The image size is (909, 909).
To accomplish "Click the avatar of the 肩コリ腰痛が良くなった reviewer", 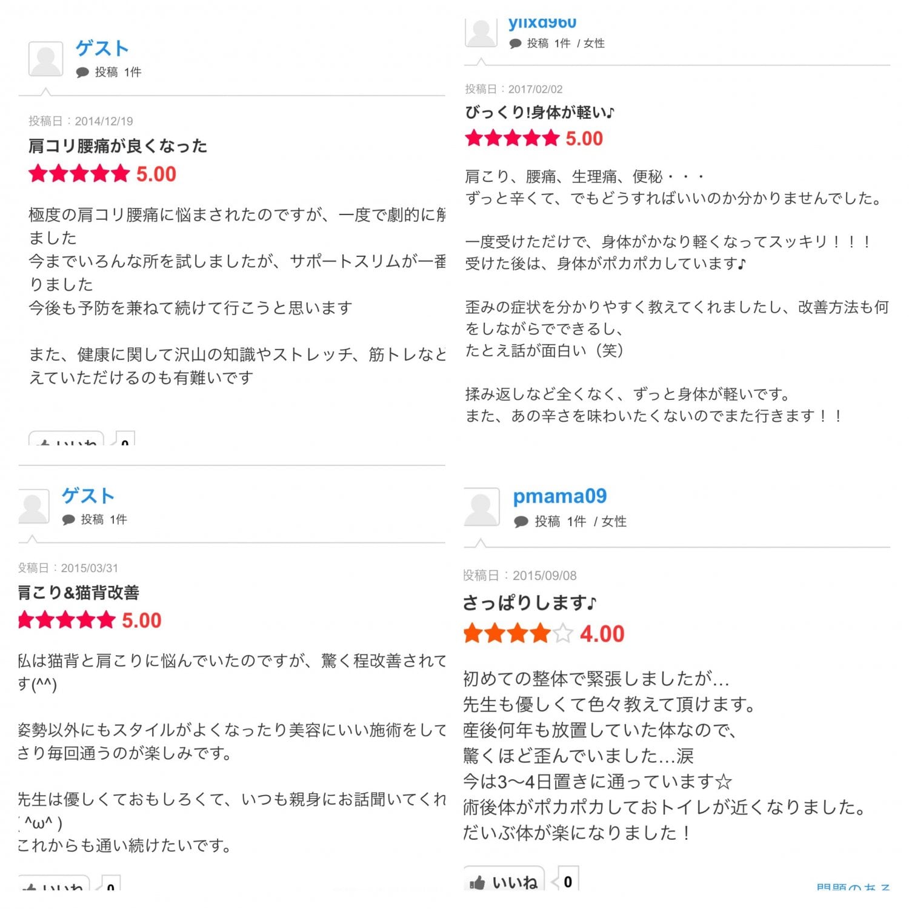I will tap(45, 59).
